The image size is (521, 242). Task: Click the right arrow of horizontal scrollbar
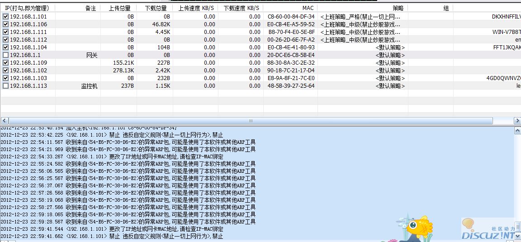[x=517, y=121]
